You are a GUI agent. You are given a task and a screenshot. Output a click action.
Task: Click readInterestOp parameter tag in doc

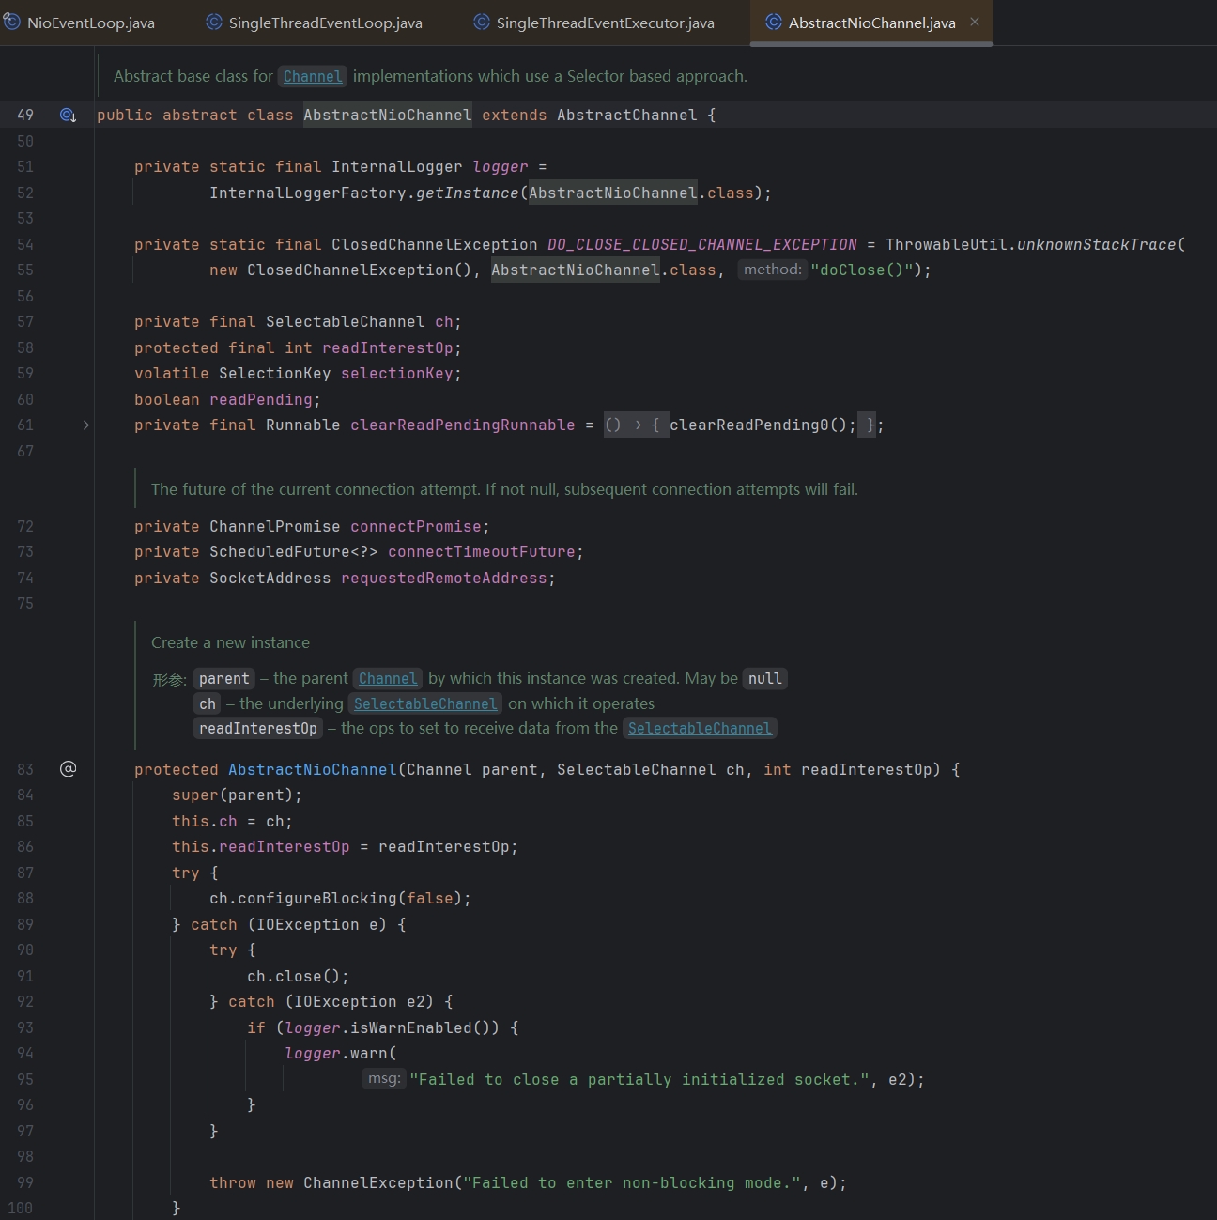258,728
